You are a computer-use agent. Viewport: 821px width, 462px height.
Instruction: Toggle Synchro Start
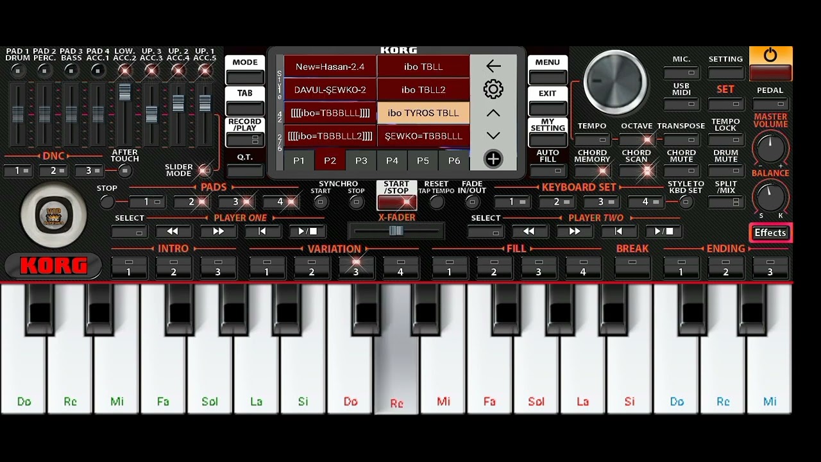(x=321, y=202)
